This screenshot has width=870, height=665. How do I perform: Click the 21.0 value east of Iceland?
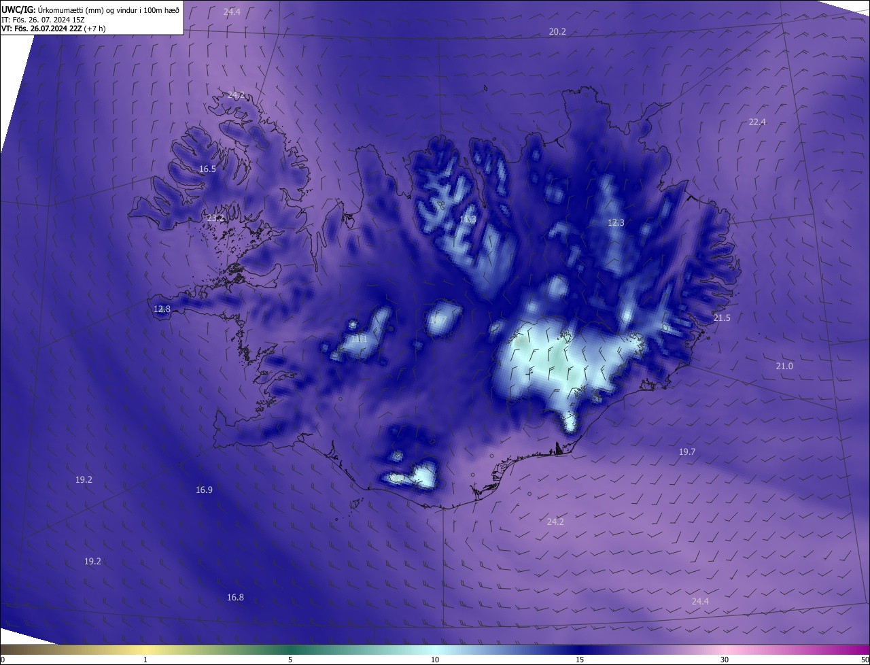tap(784, 366)
